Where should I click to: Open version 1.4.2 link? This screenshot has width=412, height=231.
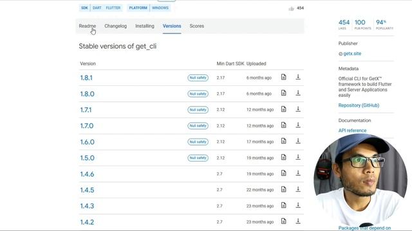(87, 222)
